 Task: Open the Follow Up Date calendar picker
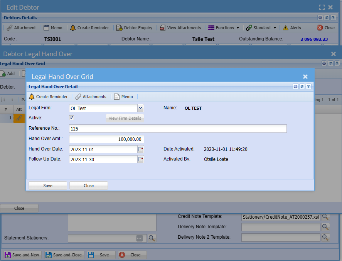click(x=141, y=159)
